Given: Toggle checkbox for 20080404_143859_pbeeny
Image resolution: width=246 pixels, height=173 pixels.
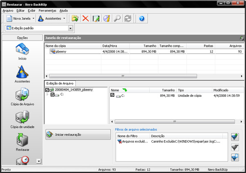Looking at the screenshot, I should (x=47, y=90).
